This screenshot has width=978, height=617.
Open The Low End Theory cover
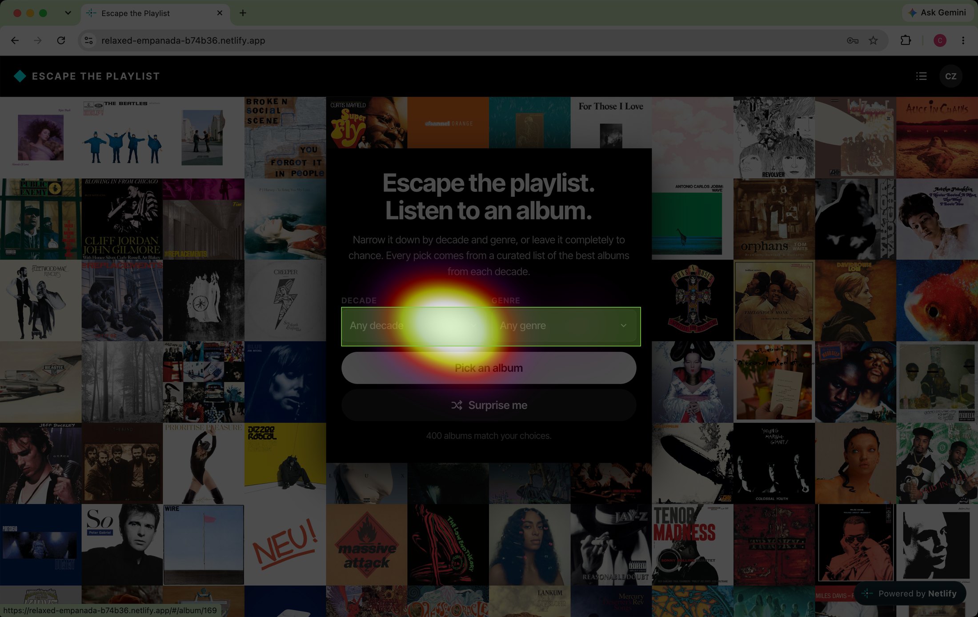click(x=448, y=545)
